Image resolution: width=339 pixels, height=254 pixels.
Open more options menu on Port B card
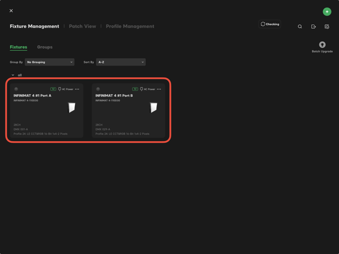pos(159,89)
